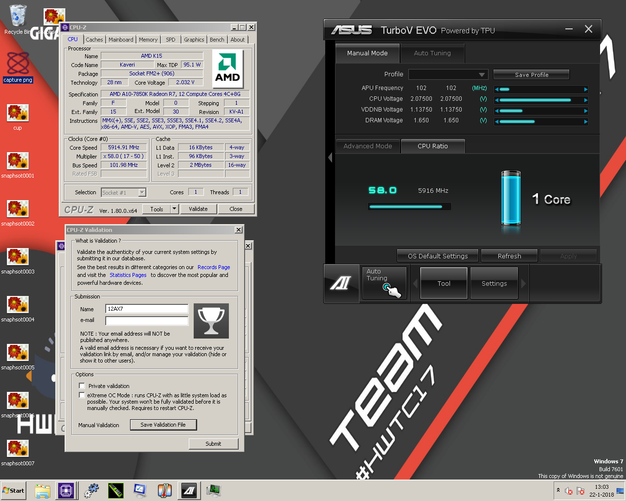Open the snapshot0002 desktop file
Image resolution: width=626 pixels, height=501 pixels.
pos(18,213)
